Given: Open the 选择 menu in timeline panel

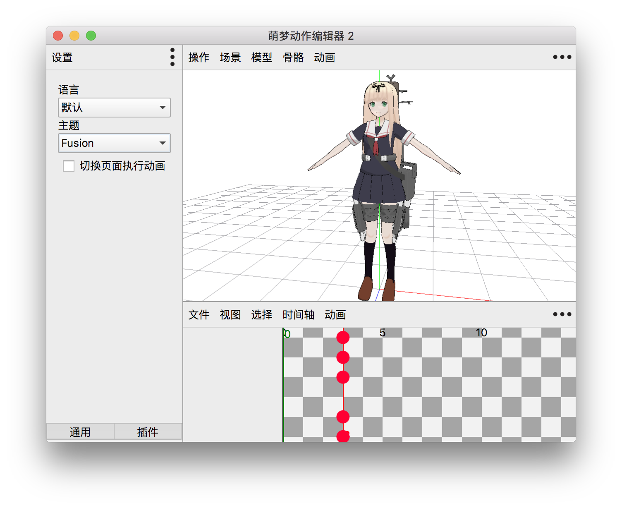Looking at the screenshot, I should (262, 315).
